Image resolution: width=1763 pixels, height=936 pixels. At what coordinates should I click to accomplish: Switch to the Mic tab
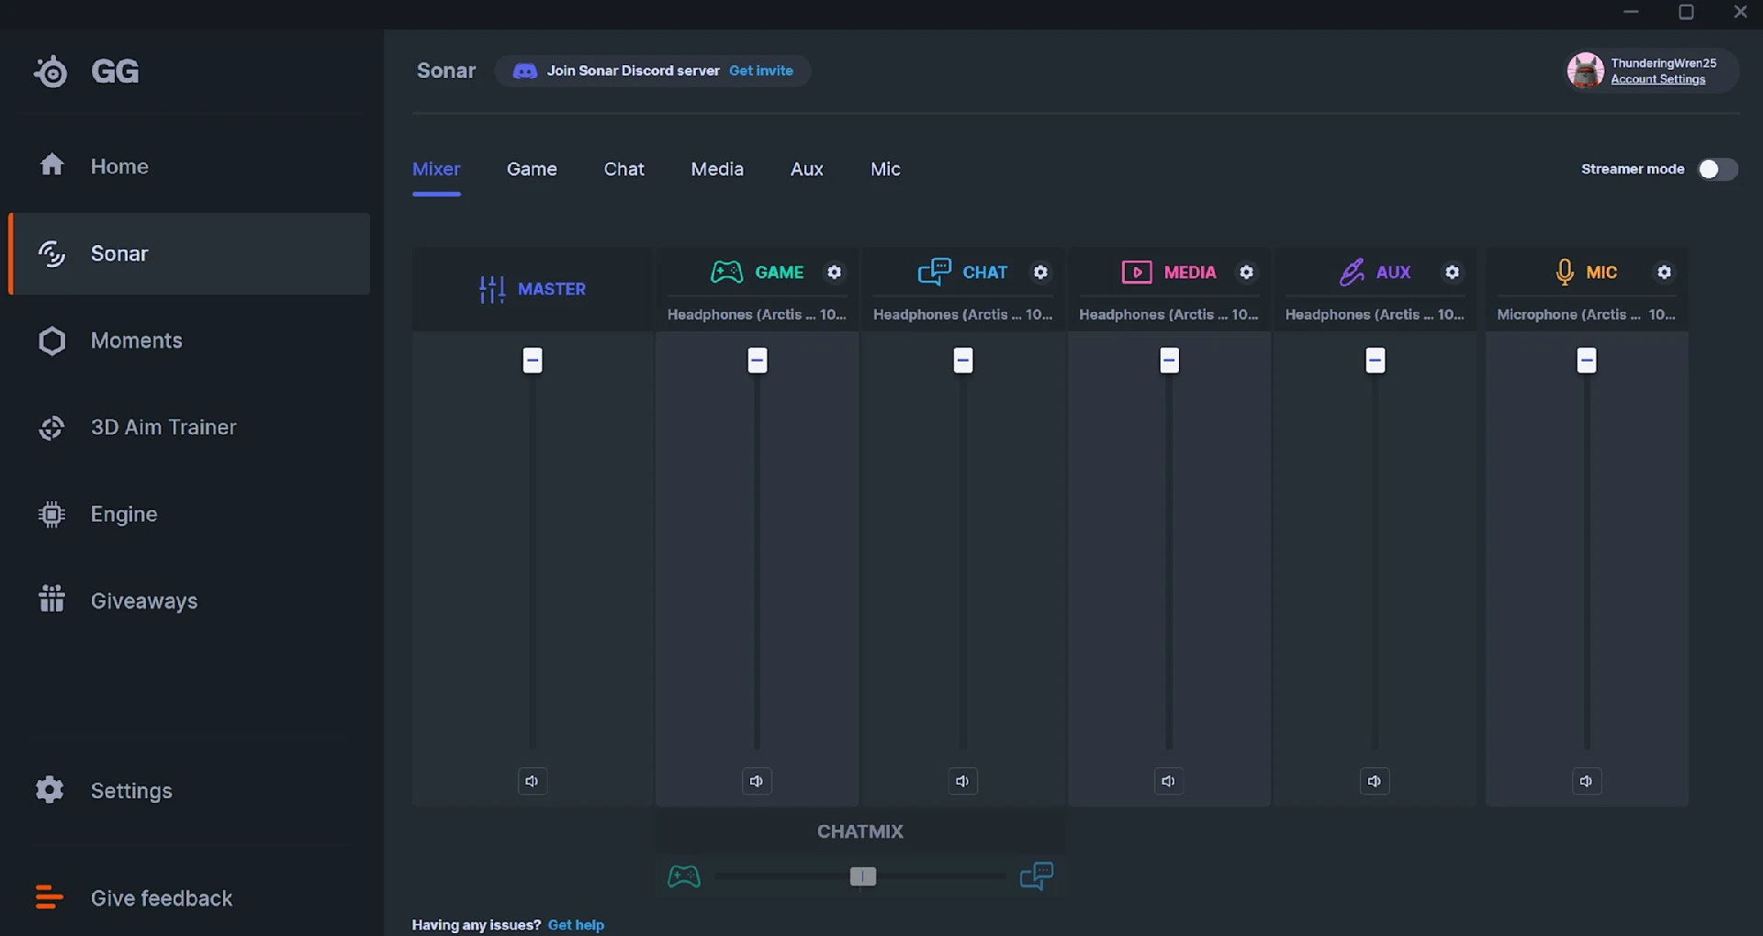point(885,169)
